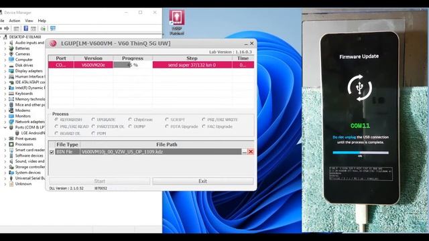Expand the Processors tree node arrow
The height and width of the screenshot is (241, 429).
[5, 145]
